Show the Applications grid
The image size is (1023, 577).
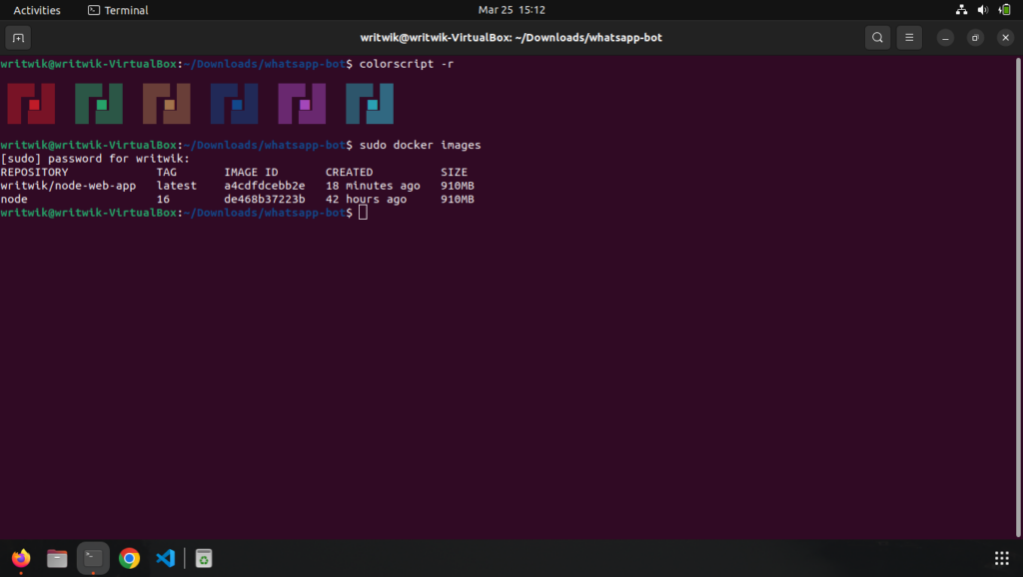(1003, 558)
